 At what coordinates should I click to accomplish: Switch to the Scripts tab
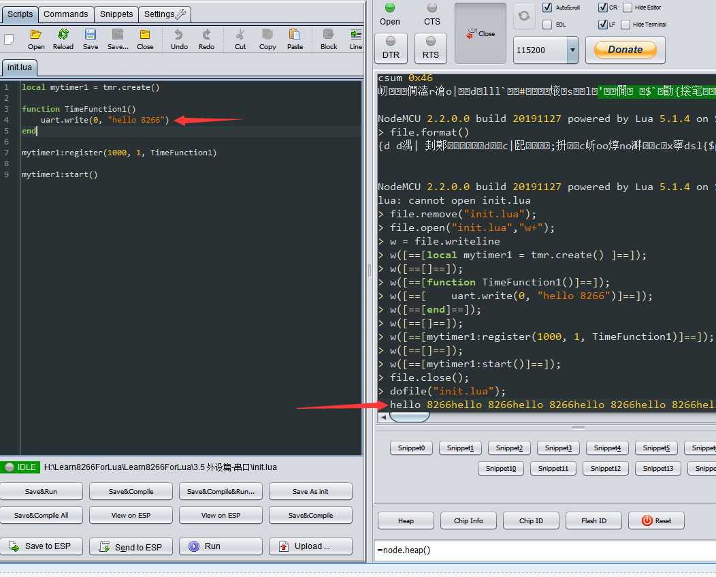click(20, 14)
